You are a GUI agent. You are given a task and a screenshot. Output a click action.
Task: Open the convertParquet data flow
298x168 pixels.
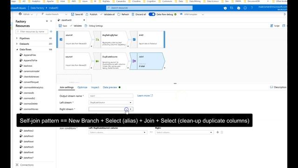coord(31,82)
